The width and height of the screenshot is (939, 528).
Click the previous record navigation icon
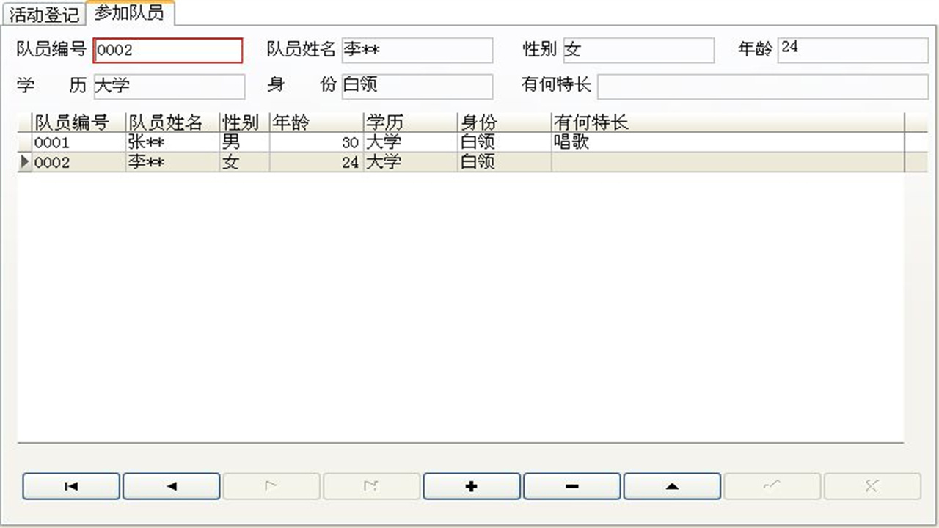point(171,485)
